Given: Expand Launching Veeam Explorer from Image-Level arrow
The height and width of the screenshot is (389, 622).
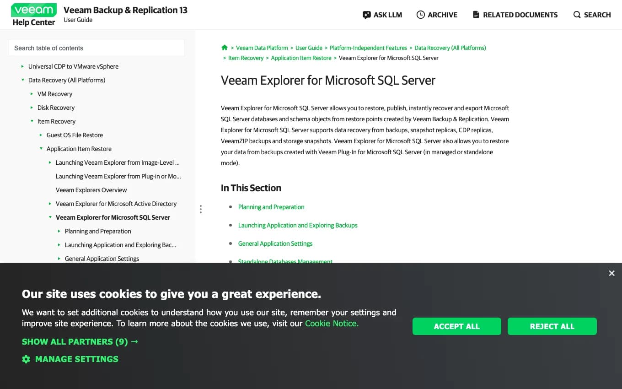Looking at the screenshot, I should 50,162.
